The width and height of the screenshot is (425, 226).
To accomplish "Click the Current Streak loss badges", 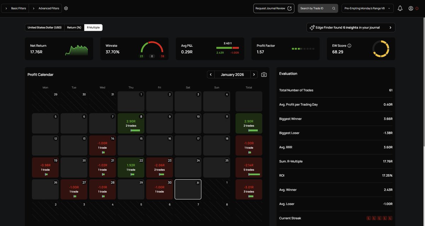I will point(379,218).
